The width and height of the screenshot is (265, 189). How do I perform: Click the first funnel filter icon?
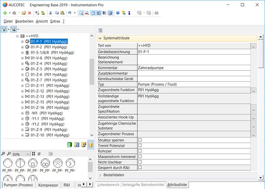[x=4, y=29]
